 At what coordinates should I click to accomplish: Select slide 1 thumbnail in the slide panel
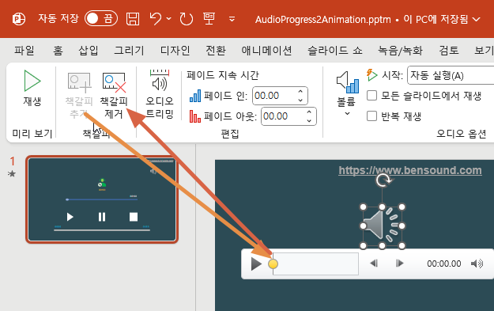(x=102, y=199)
